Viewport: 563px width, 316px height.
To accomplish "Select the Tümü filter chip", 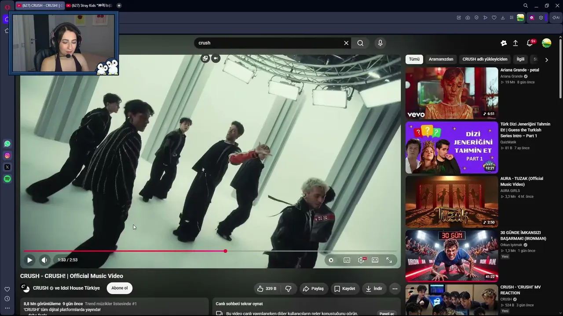I will point(414,59).
